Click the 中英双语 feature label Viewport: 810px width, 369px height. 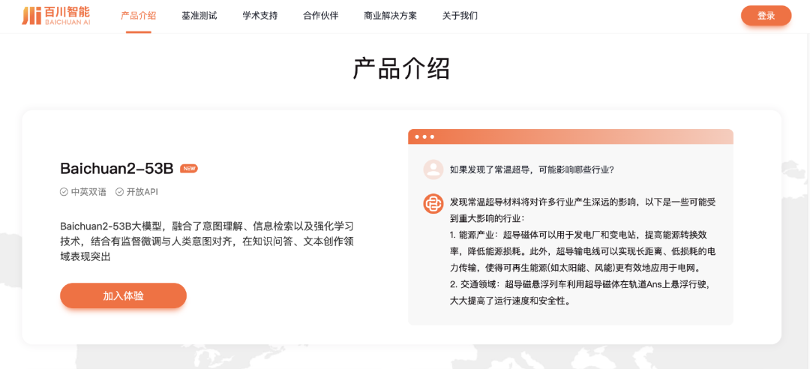coord(88,192)
